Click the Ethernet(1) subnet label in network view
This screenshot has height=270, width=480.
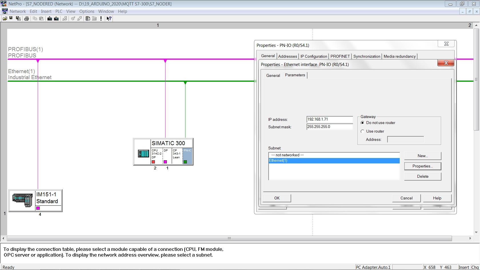[x=21, y=71]
